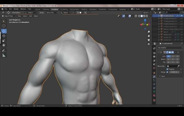Switch orthographic view with grid icon
The height and width of the screenshot is (116, 184).
[x=149, y=44]
